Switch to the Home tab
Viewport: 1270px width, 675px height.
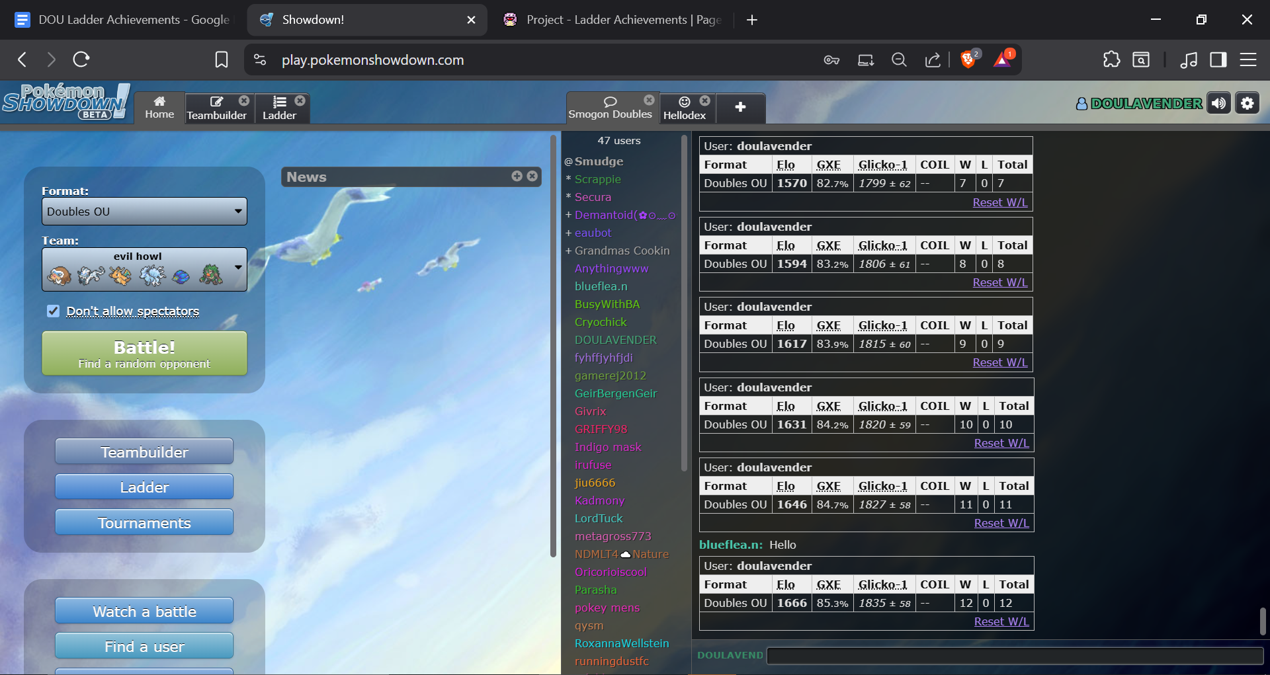pyautogui.click(x=159, y=108)
